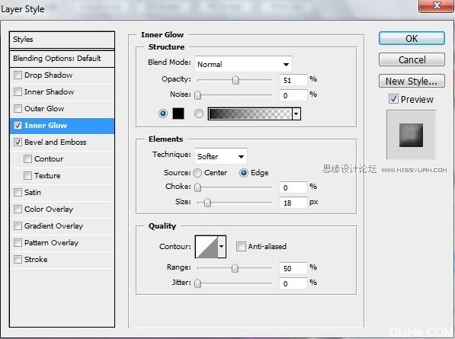Open the gradient picker dropdown arrow

296,114
